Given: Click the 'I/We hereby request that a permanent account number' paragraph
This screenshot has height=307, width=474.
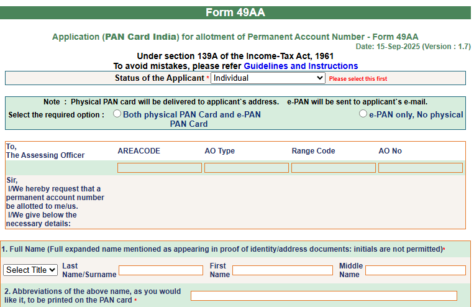Looking at the screenshot, I should [55, 198].
